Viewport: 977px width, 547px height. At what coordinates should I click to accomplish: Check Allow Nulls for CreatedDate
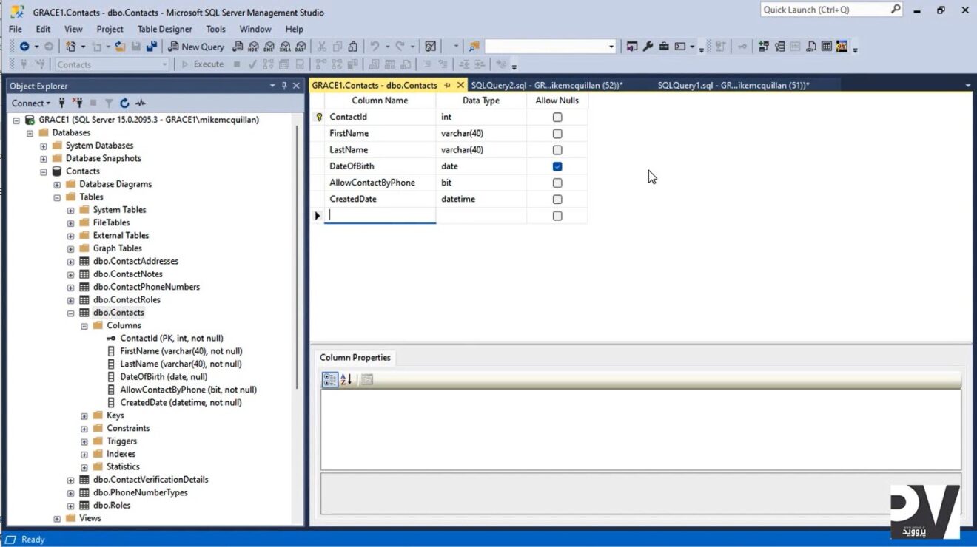557,199
